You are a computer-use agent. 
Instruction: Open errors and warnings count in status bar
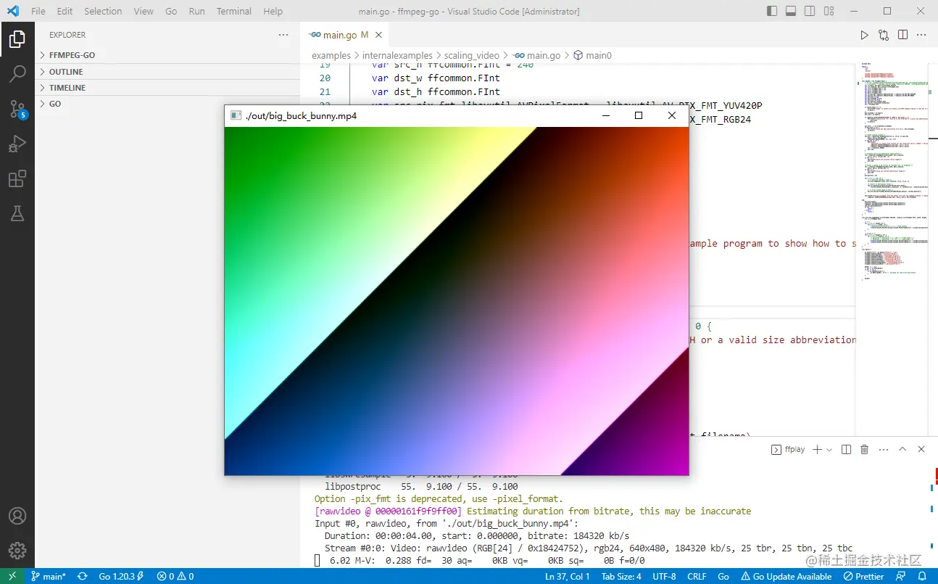(175, 576)
